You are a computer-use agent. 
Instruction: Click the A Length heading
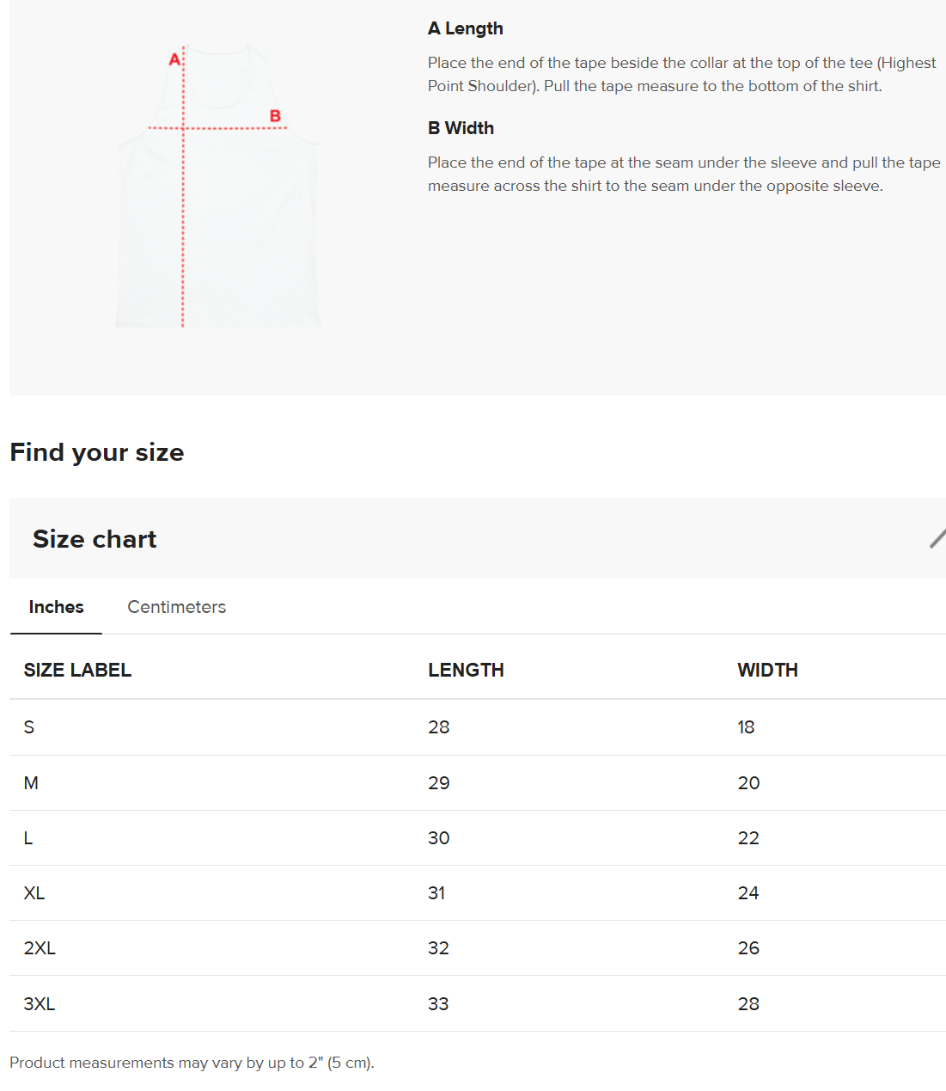point(466,28)
